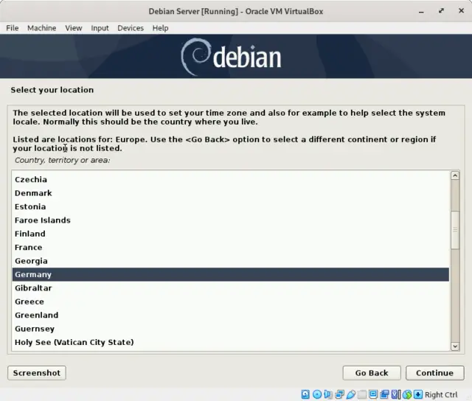472x401 pixels.
Task: Open the File menu
Action: coord(13,28)
